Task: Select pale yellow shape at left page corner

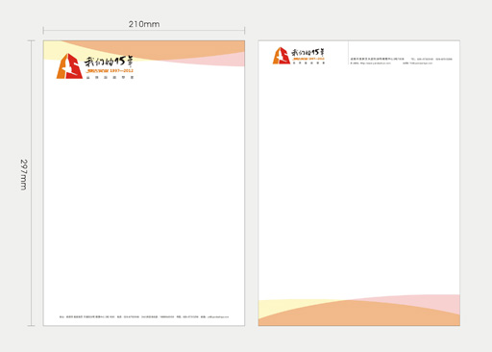Action: (x=53, y=50)
